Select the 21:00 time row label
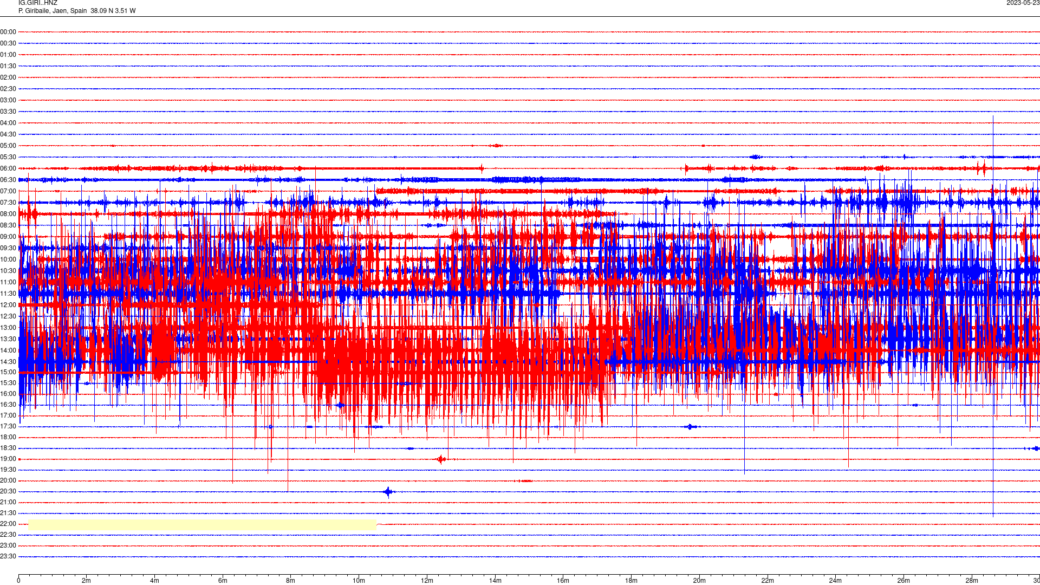 [x=8, y=502]
